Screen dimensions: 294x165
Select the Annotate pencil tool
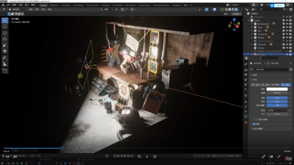point(5,58)
